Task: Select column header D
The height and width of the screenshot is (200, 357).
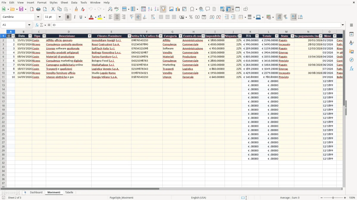Action: click(x=69, y=32)
